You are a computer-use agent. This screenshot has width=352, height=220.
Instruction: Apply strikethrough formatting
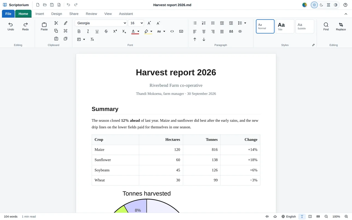tap(106, 31)
